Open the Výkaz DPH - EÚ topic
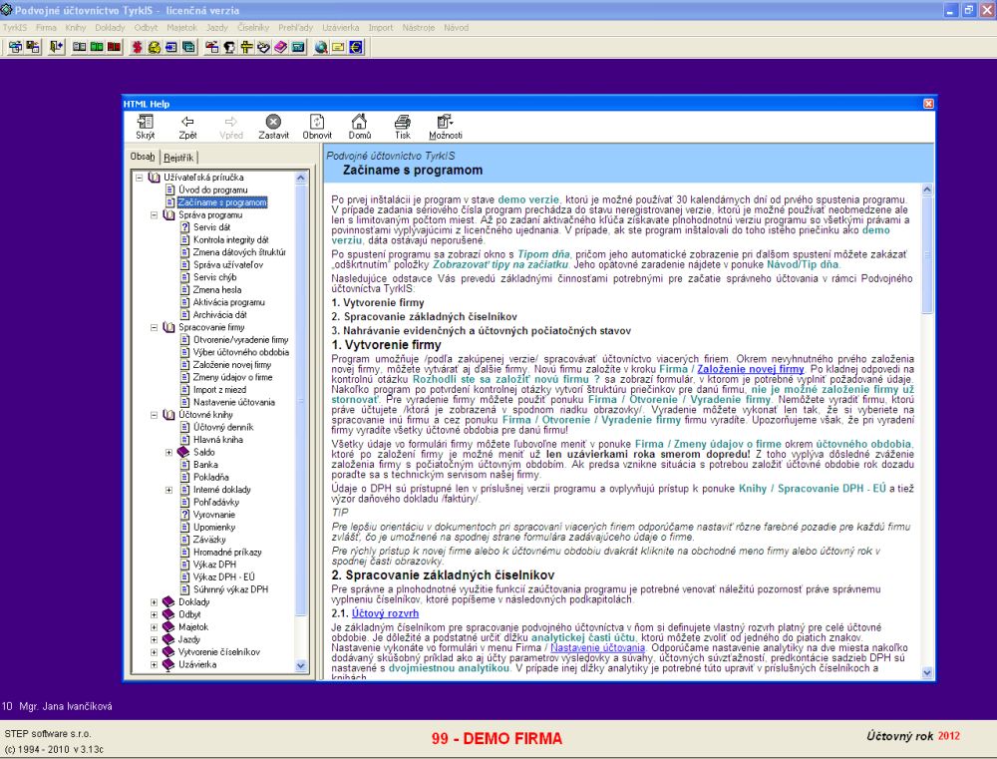 tap(223, 577)
